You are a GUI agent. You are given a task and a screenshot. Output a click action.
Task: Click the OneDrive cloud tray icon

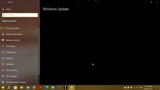[x=125, y=87]
